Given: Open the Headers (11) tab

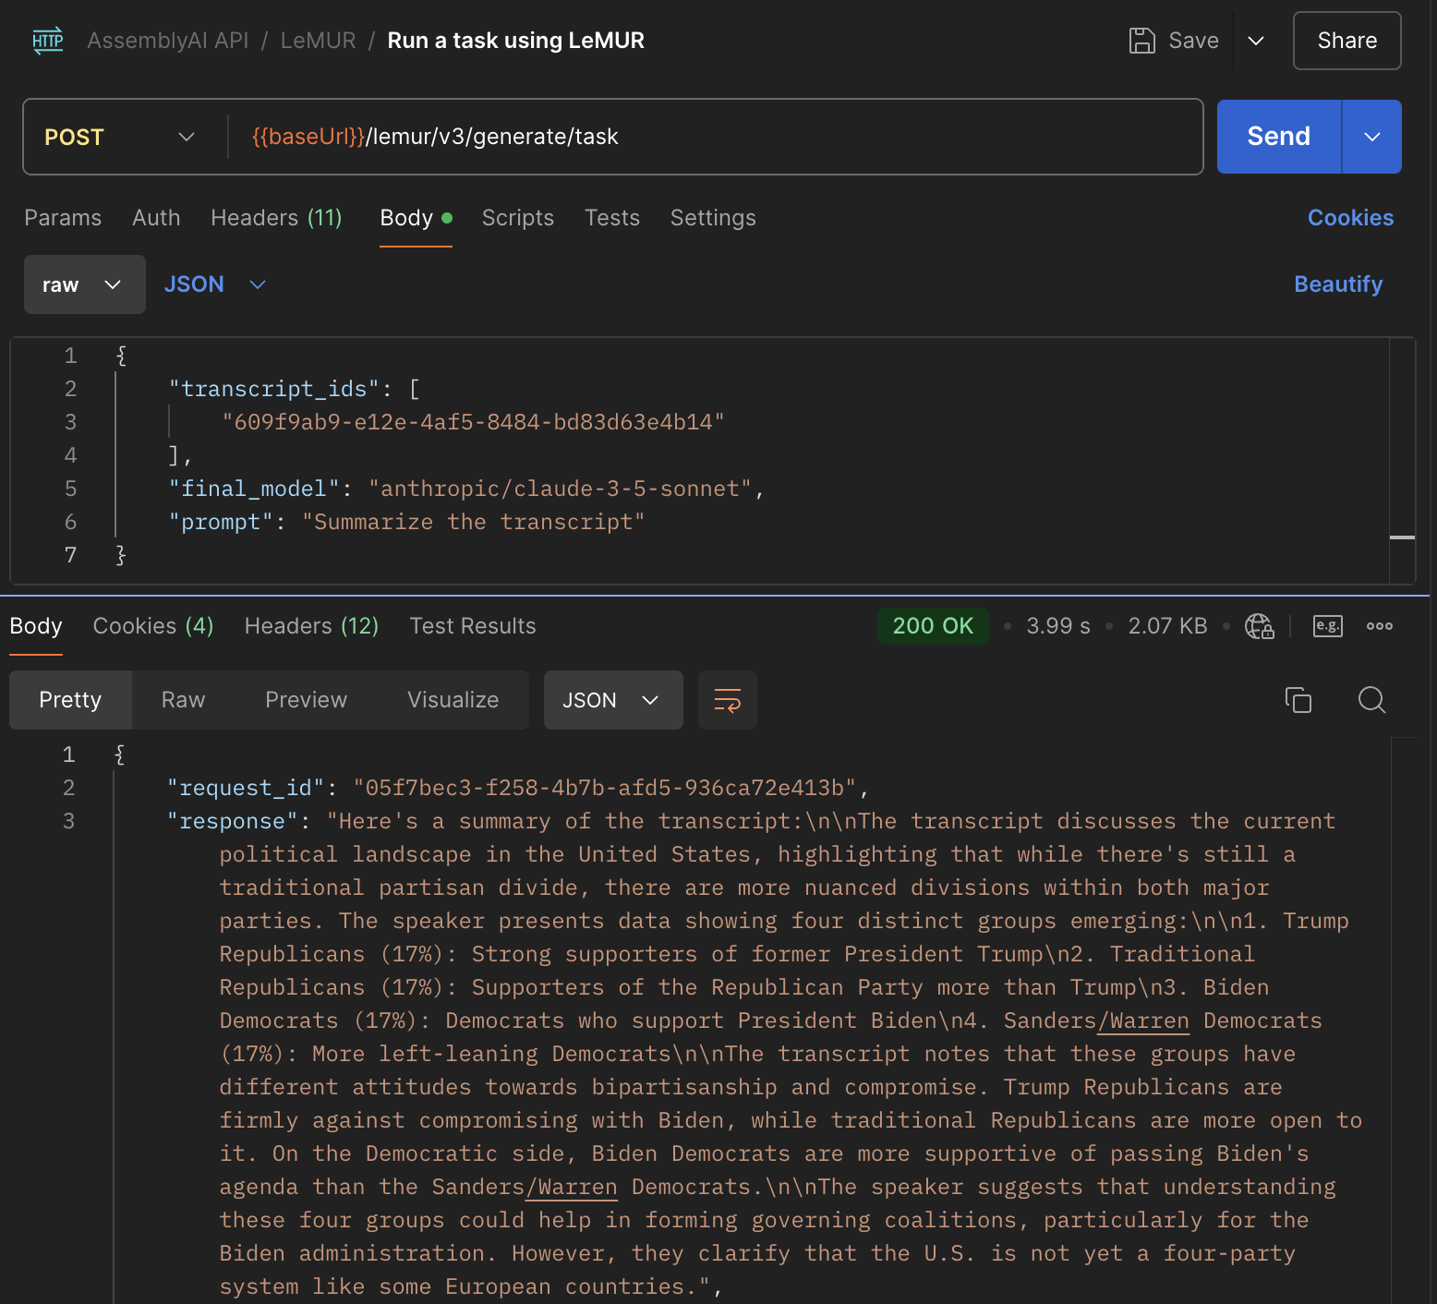Looking at the screenshot, I should point(276,218).
